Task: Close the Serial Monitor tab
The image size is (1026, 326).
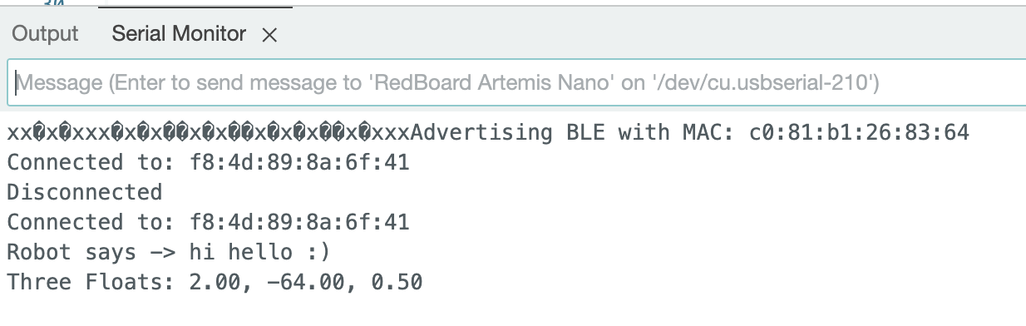Action: tap(269, 35)
